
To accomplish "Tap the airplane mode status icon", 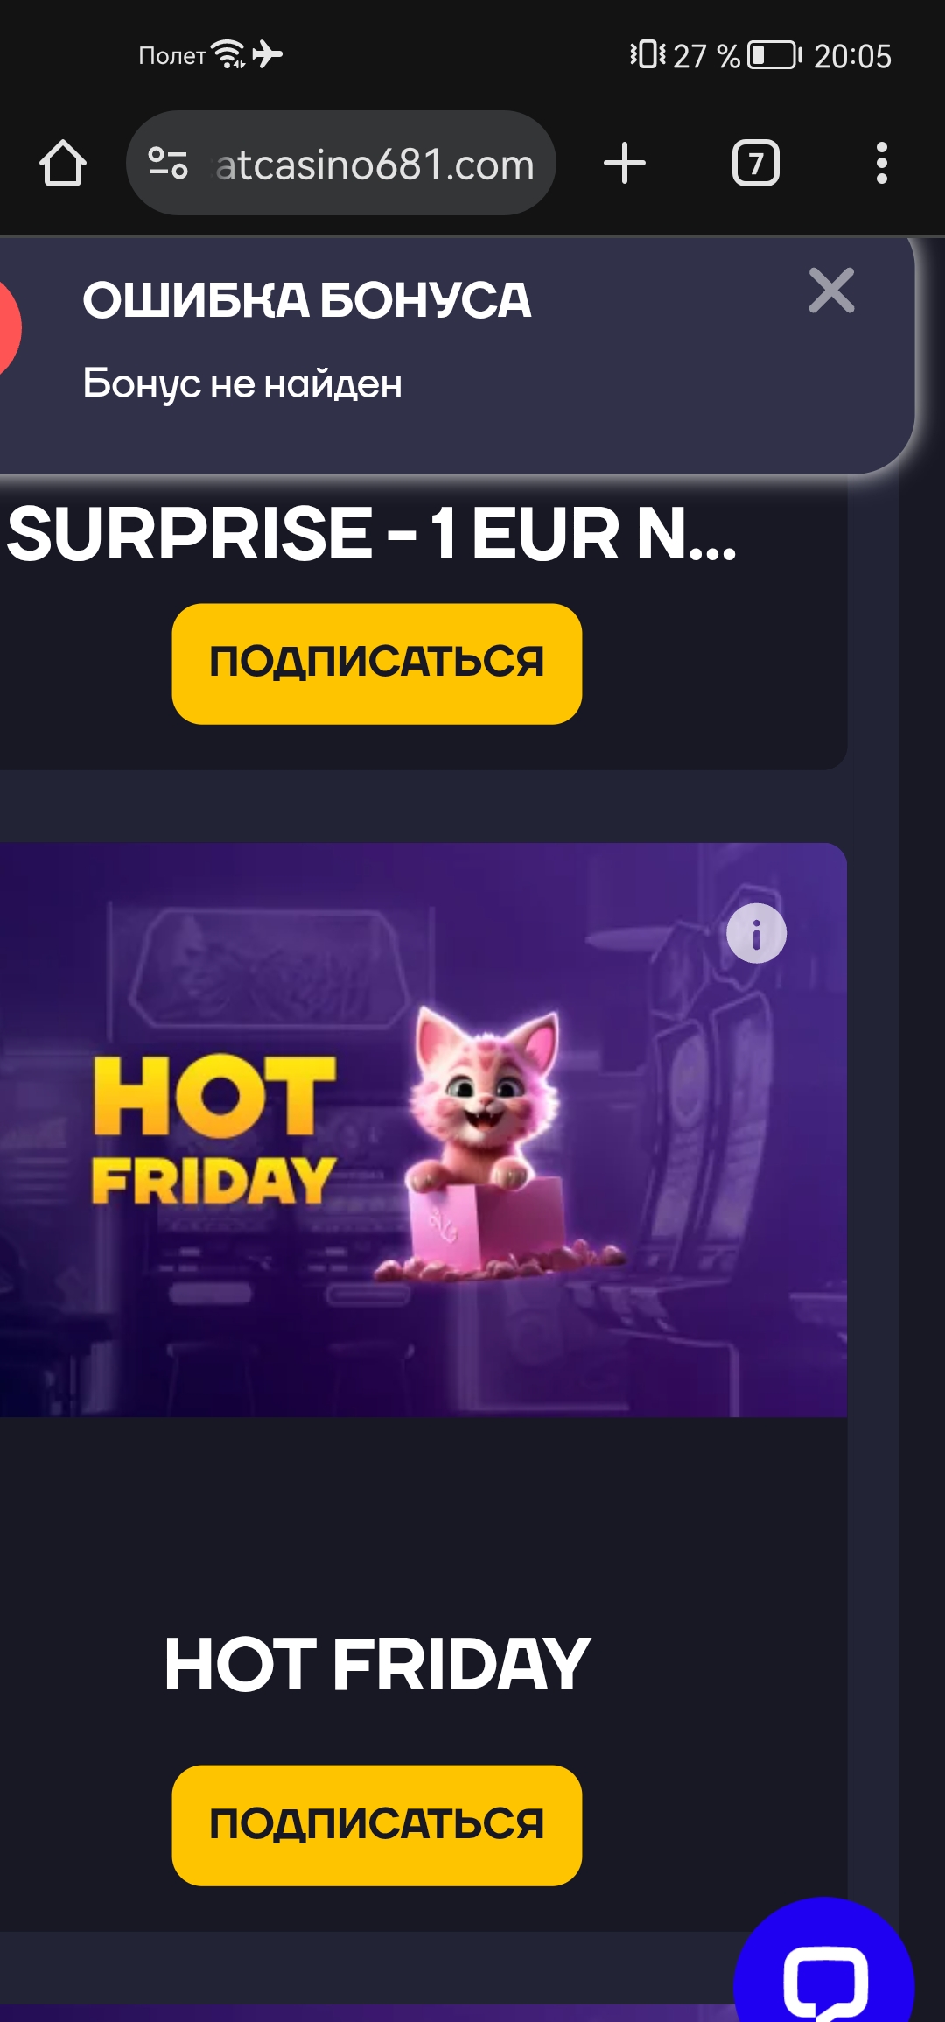I will (268, 54).
